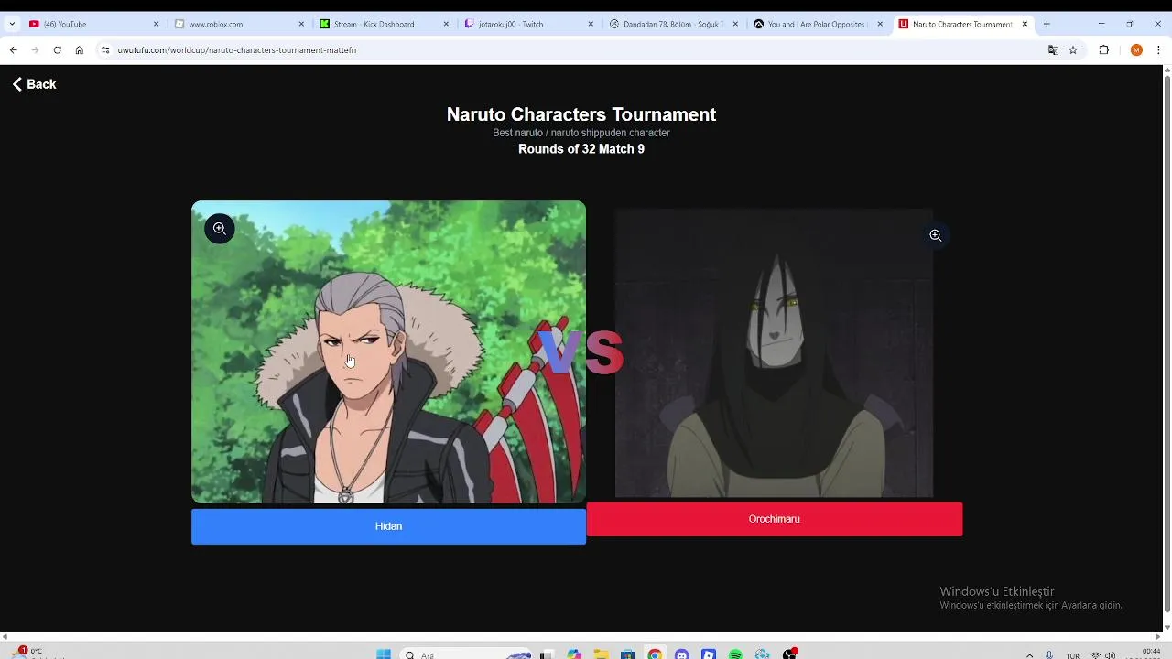Open the browser home page

point(80,50)
